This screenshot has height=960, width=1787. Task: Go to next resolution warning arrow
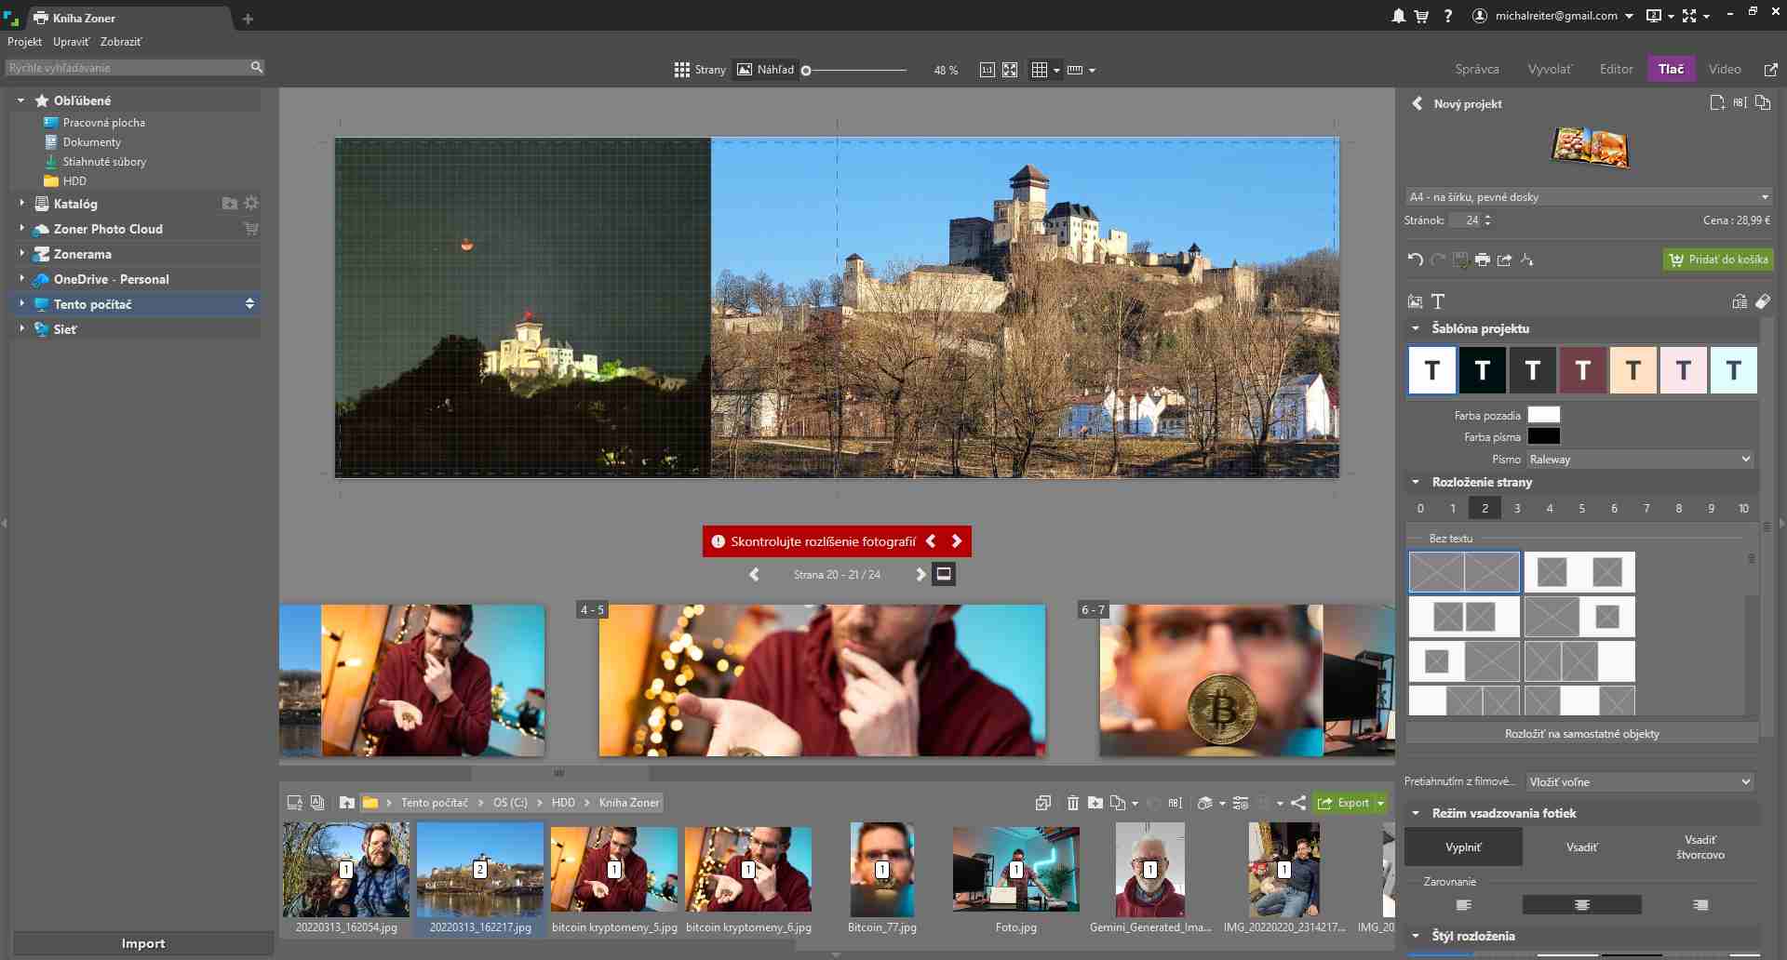pos(956,541)
